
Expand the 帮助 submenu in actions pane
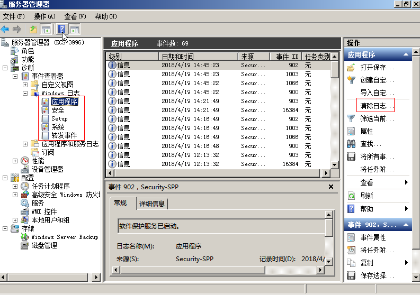coord(406,209)
